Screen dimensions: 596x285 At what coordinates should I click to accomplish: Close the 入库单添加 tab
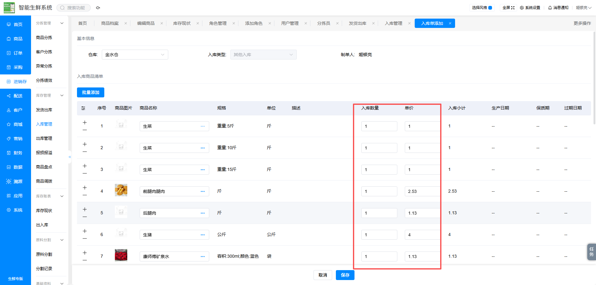tap(450, 23)
